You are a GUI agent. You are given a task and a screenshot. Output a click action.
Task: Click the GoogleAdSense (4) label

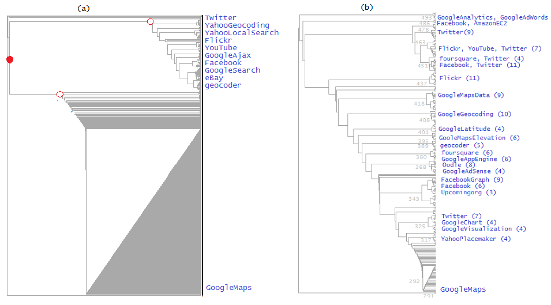click(x=474, y=171)
